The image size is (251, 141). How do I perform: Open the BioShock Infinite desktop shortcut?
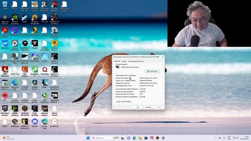pos(35,6)
